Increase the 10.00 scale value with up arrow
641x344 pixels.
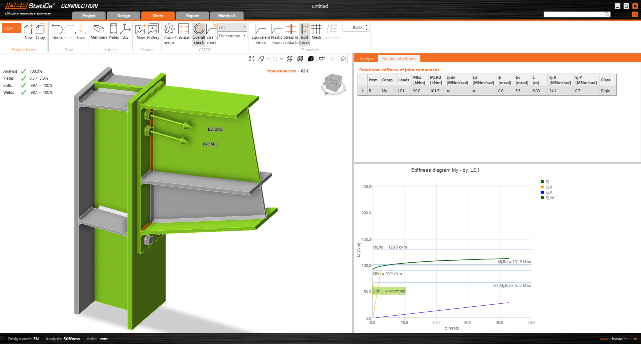(x=367, y=25)
